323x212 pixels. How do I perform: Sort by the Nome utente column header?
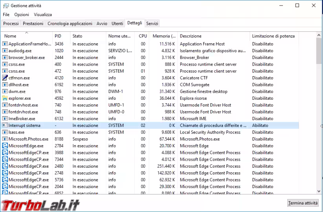(120, 36)
